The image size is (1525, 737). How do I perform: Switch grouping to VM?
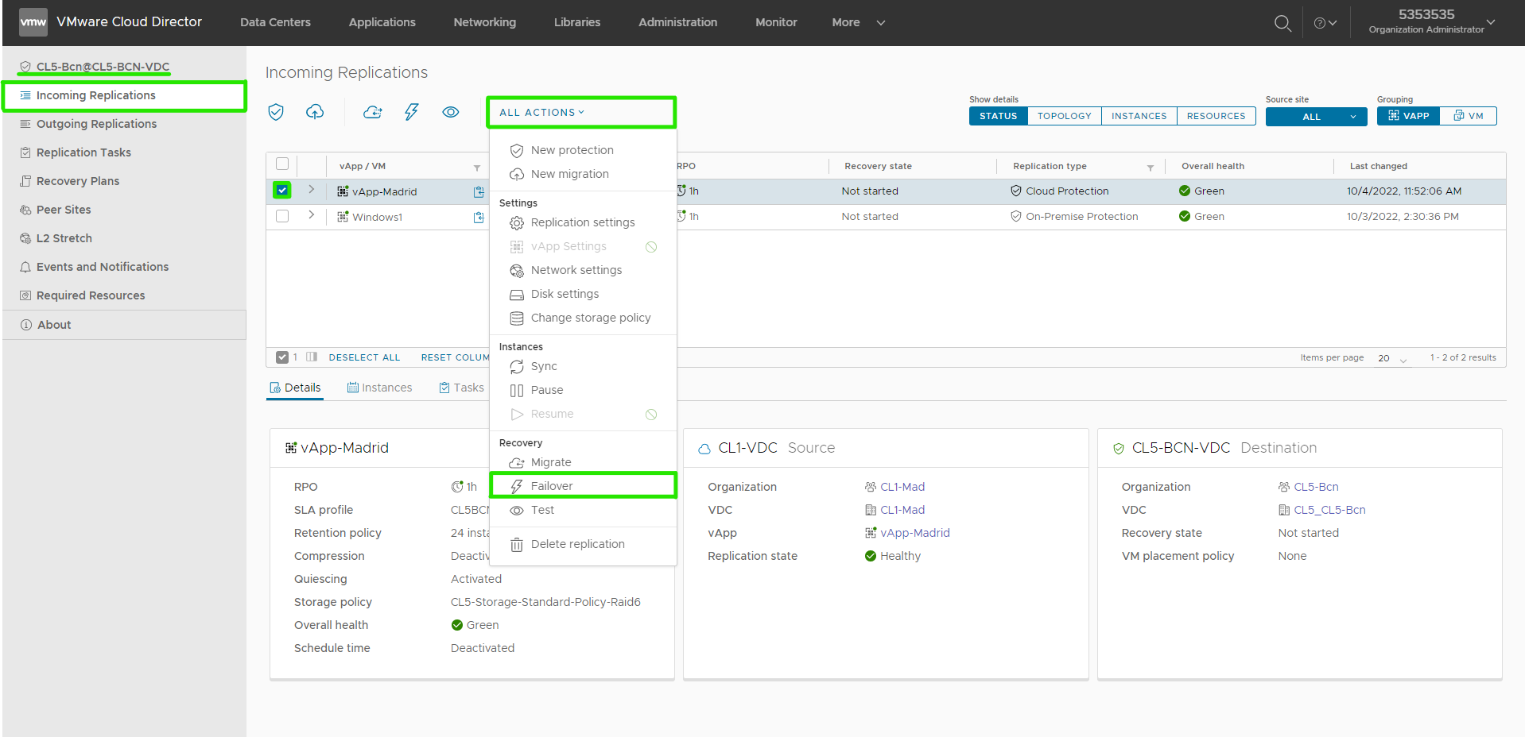click(1469, 116)
